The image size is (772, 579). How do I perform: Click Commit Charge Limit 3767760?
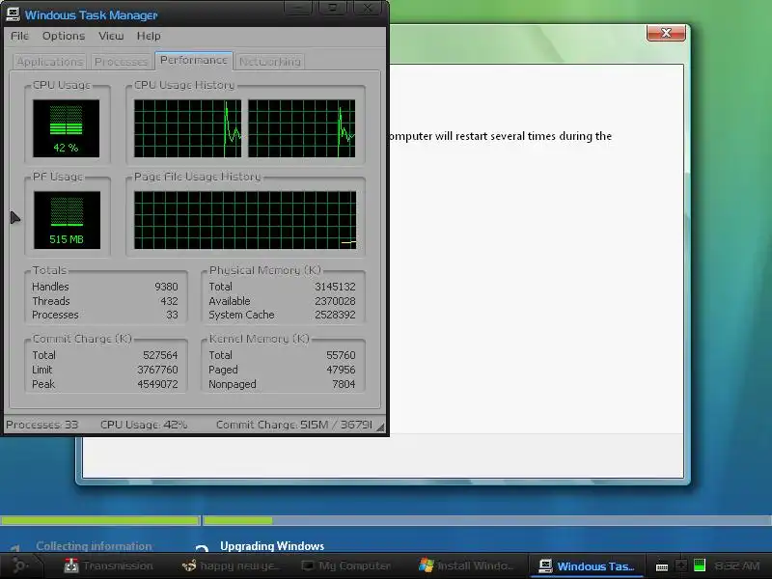click(x=157, y=370)
